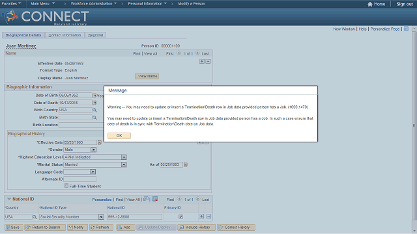Show previous row in Name section
Image resolution: width=417 pixels, height=234 pixels.
[179, 53]
